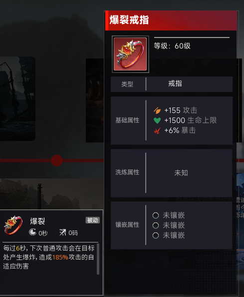The image size is (244, 297).
Task: Click the 类型 戒指 type row
Action: [x=172, y=84]
